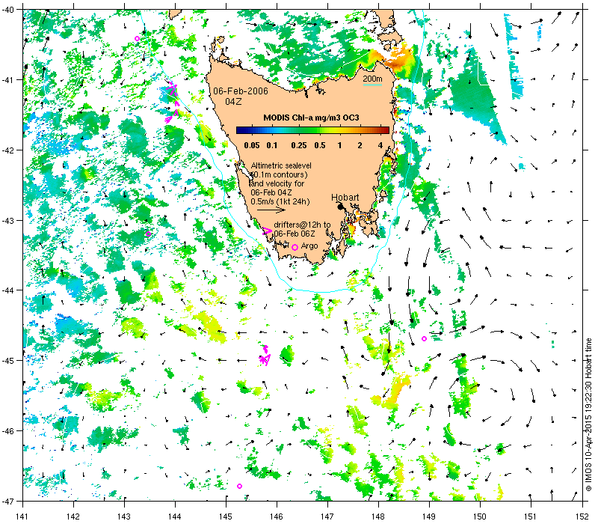Image resolution: width=598 pixels, height=524 pixels.
Task: Click the '200m' depth contour label
Action: tap(372, 79)
